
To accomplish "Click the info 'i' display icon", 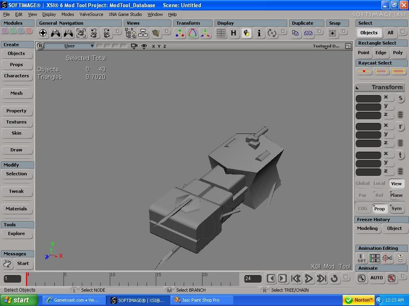I will click(259, 33).
